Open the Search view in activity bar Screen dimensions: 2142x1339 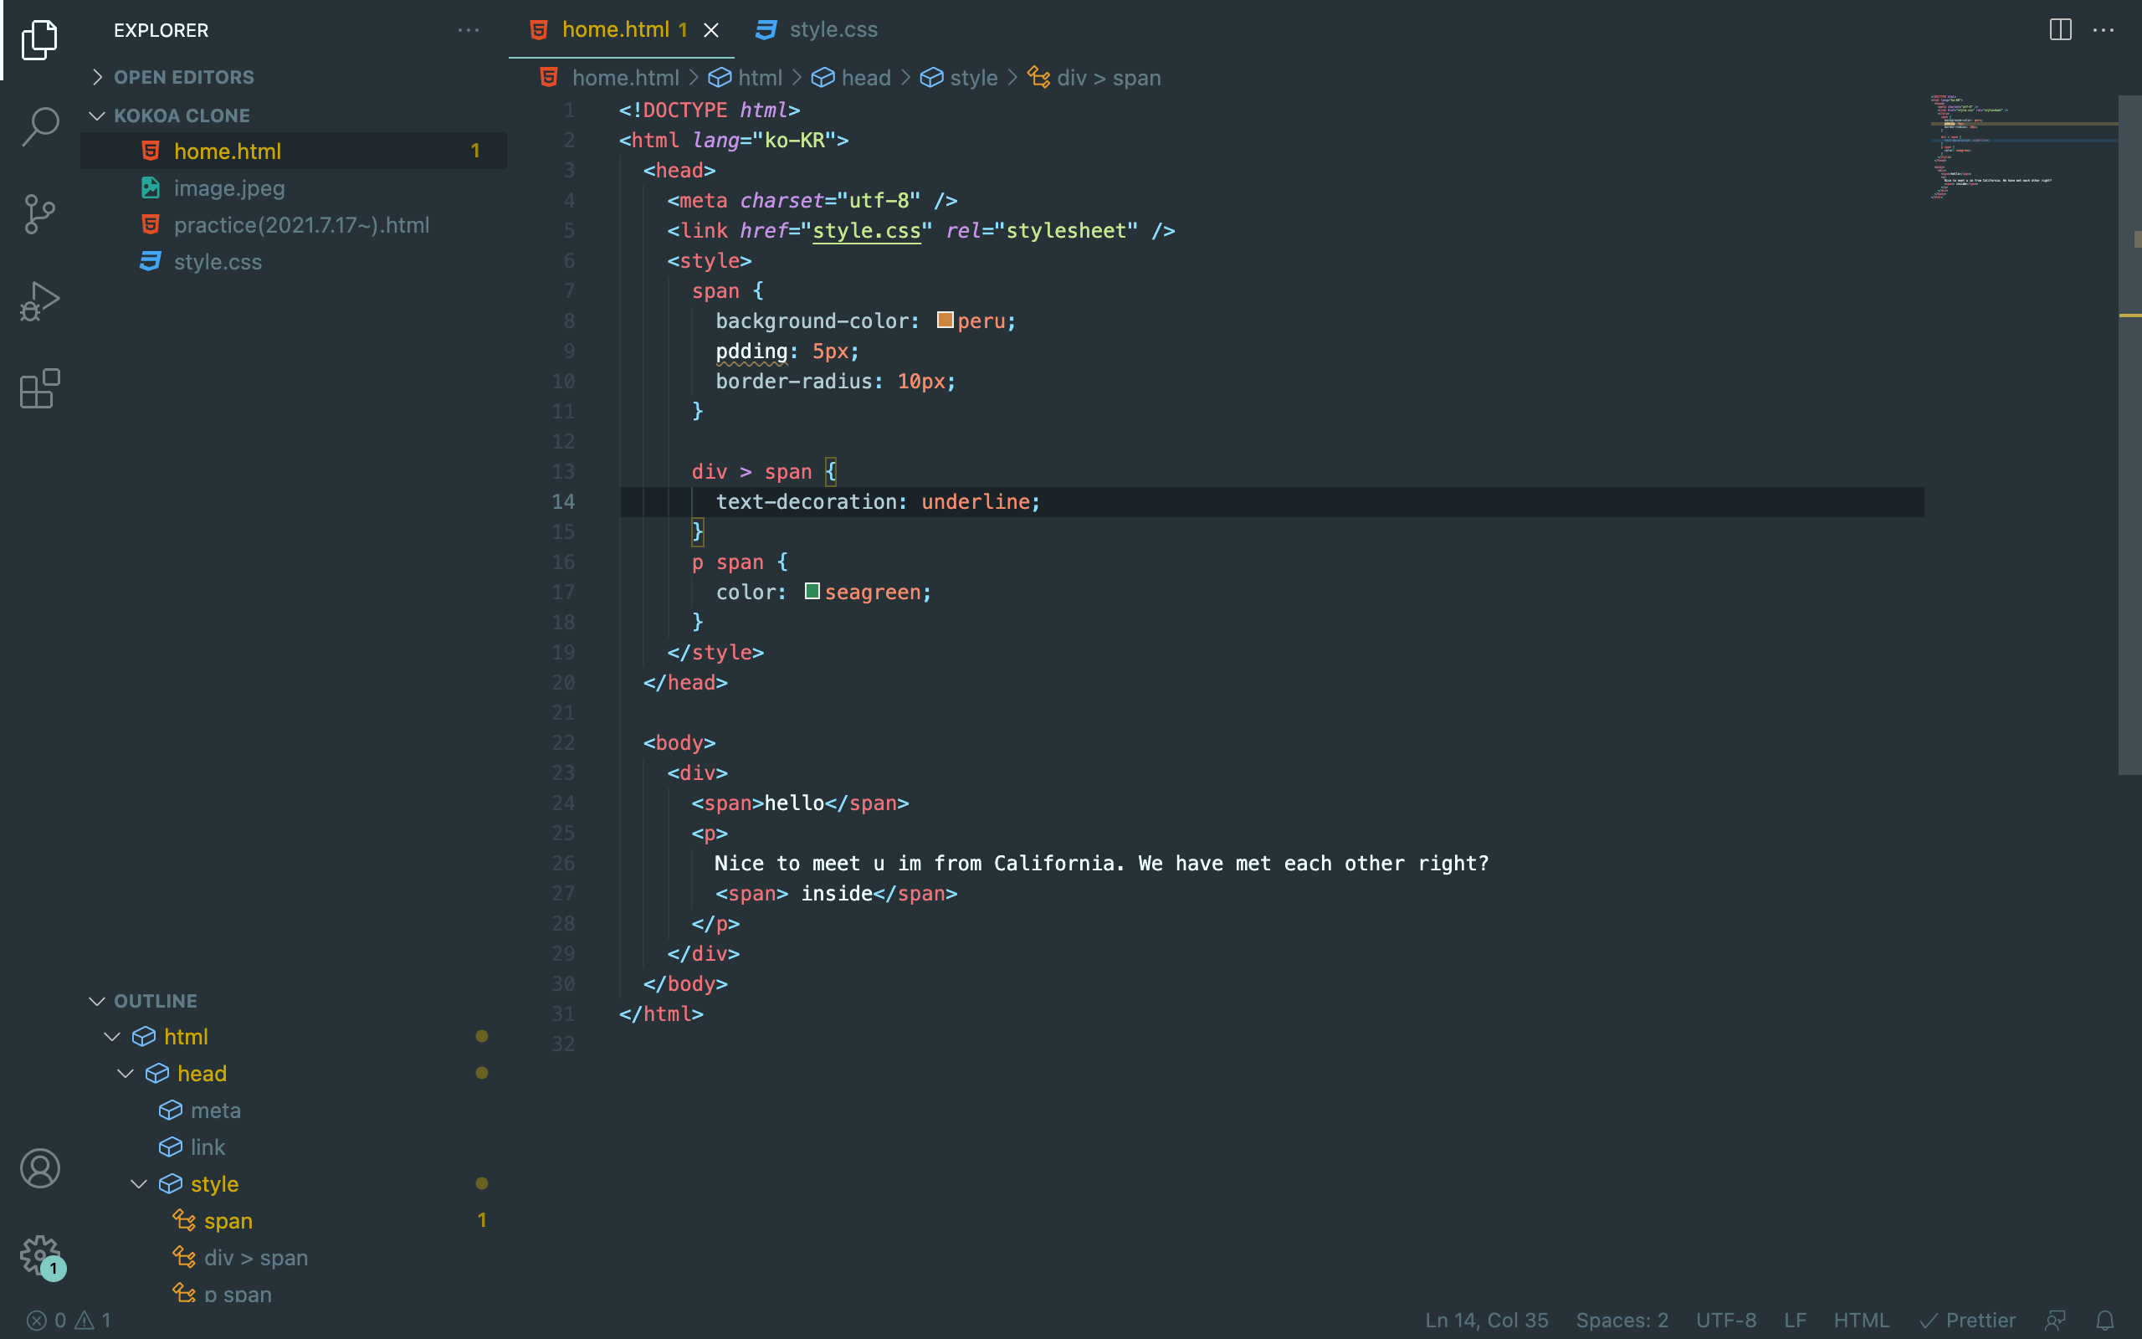(40, 126)
